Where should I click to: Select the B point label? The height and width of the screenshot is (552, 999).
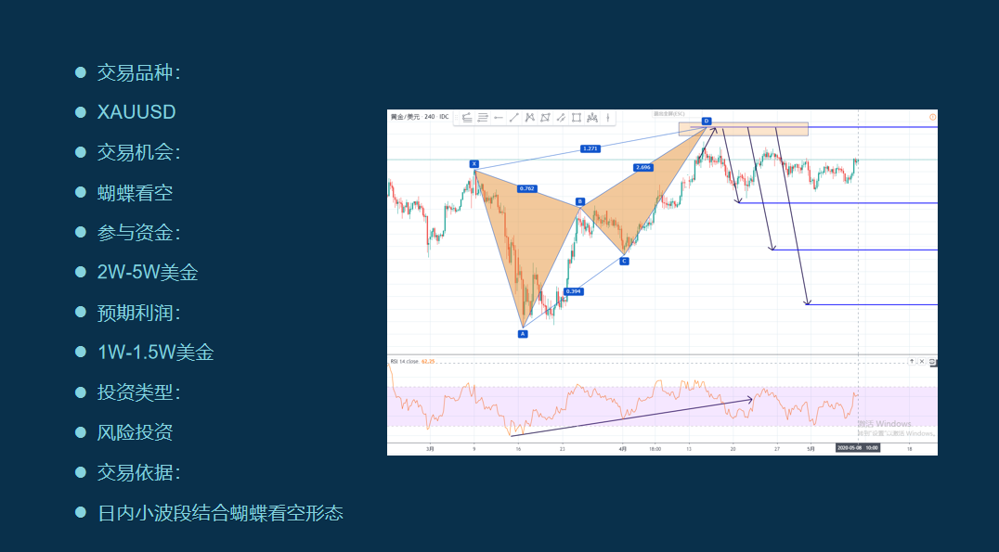(579, 202)
